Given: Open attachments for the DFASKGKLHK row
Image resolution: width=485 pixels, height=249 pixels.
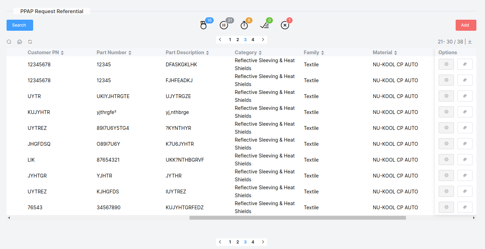Looking at the screenshot, I should pos(465,64).
